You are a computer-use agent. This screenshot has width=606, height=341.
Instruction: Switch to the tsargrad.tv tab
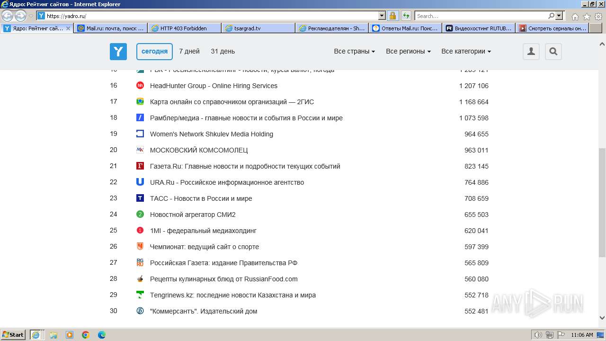(x=258, y=28)
